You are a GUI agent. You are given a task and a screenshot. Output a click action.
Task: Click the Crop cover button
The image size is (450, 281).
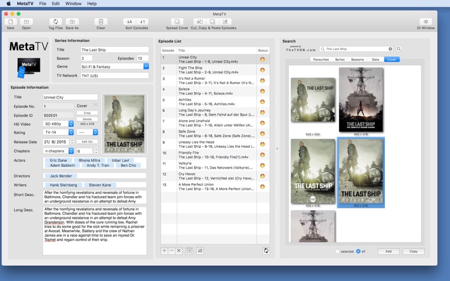click(87, 113)
